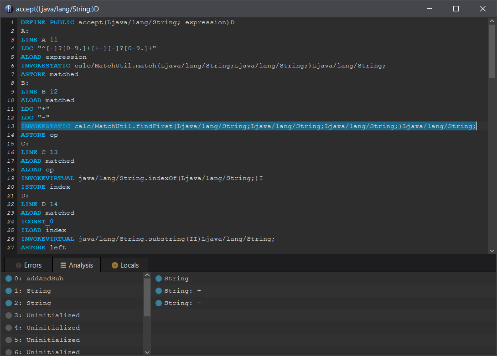
Task: Select the top String stack entry
Action: tap(176, 279)
